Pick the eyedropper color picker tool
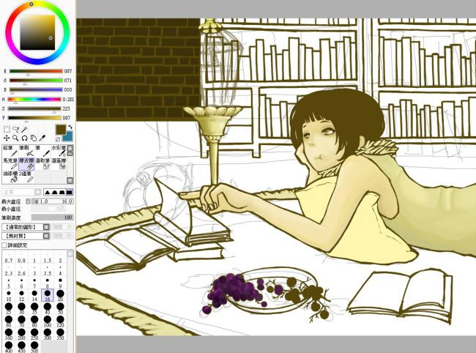The height and width of the screenshot is (353, 476). click(42, 138)
